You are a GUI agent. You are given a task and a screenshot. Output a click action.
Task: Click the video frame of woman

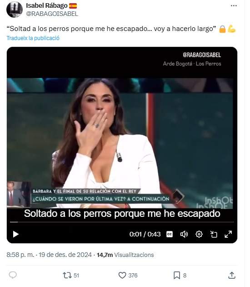click(x=120, y=143)
